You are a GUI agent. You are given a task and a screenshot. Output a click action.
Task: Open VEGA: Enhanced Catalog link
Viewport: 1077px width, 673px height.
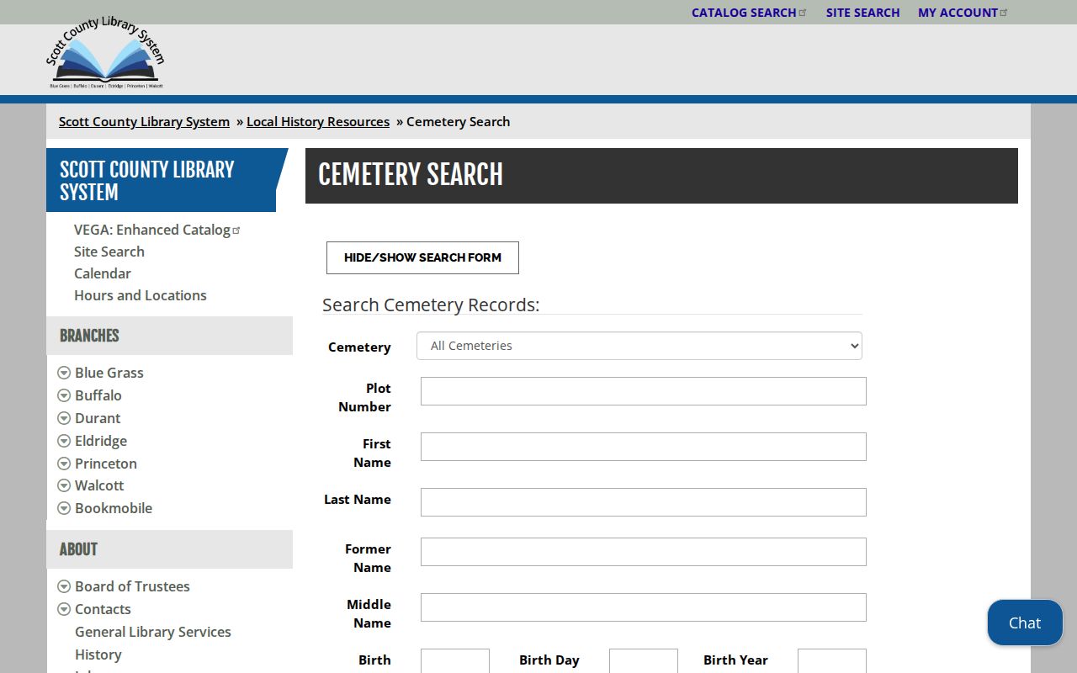click(157, 230)
